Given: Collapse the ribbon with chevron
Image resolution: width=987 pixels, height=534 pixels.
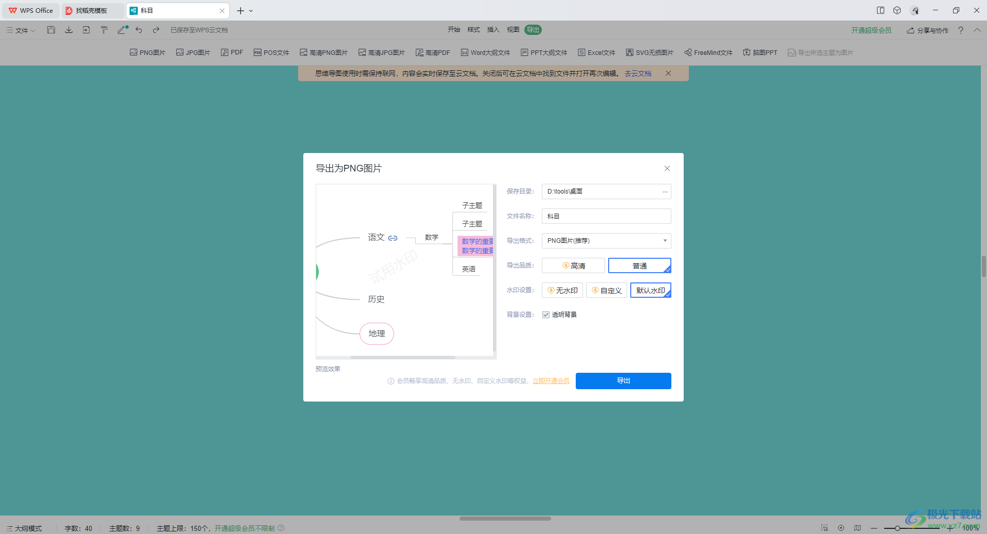Looking at the screenshot, I should (977, 30).
